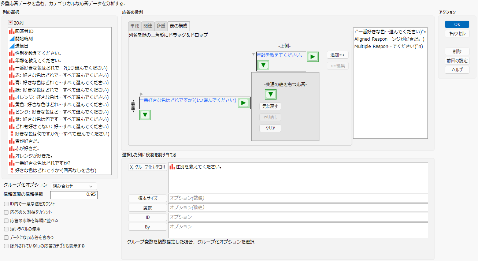Click the 前回の設定 button
This screenshot has width=478, height=261.
(x=457, y=61)
